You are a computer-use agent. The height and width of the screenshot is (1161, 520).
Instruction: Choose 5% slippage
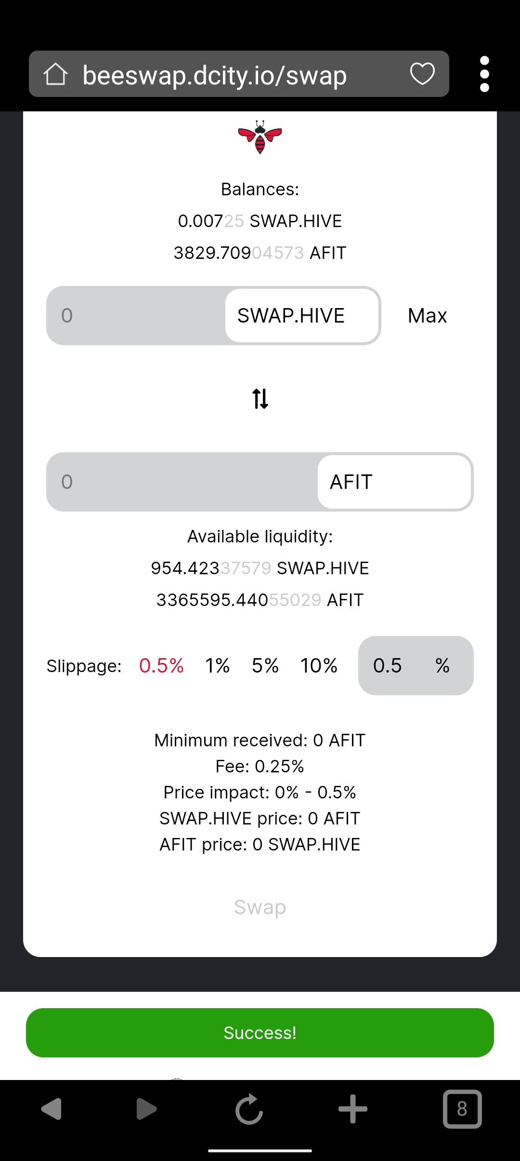pos(265,666)
